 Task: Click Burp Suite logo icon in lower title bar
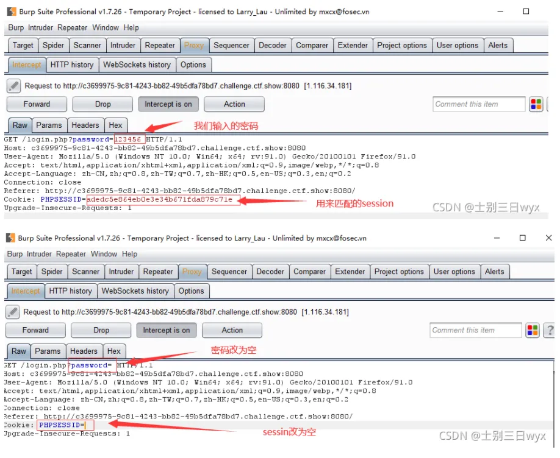click(x=10, y=238)
